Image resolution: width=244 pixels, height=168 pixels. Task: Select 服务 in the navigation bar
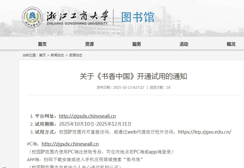tap(137, 44)
